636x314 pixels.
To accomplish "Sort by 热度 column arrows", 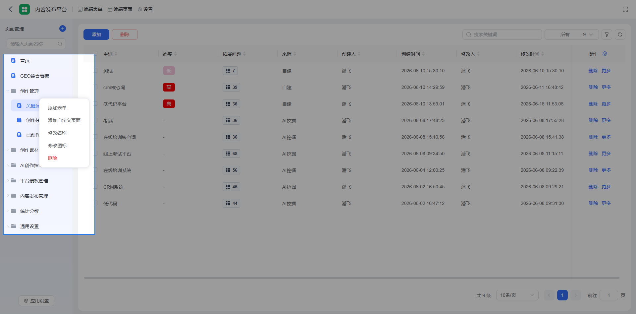I will tap(176, 54).
